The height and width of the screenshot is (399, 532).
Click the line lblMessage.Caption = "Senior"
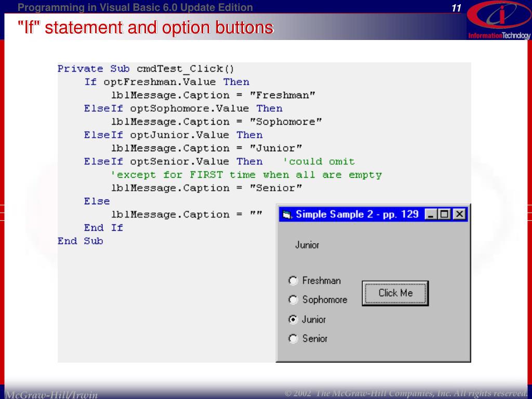pos(206,188)
